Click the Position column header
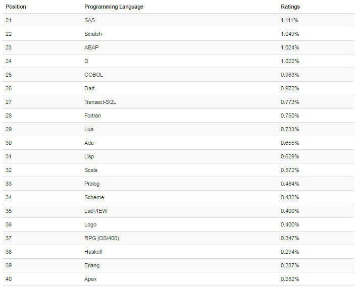357x287 pixels. [x=16, y=7]
